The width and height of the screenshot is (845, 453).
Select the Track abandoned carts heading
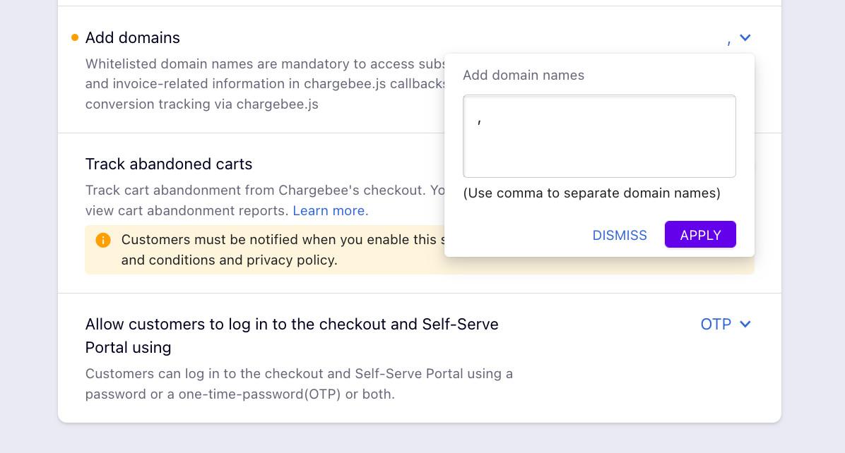(169, 164)
